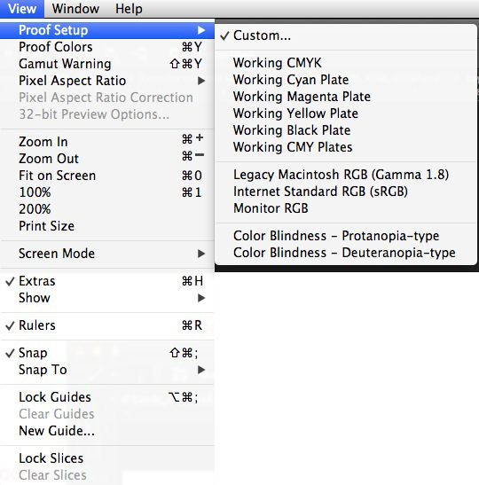Select Working CMYK proof setup
This screenshot has width=479, height=485.
[346, 63]
